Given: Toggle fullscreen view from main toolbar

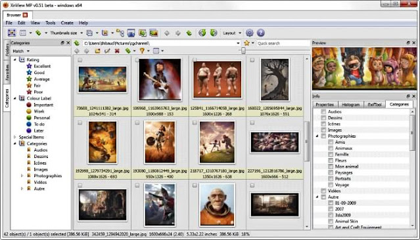Looking at the screenshot, I should click(12, 33).
